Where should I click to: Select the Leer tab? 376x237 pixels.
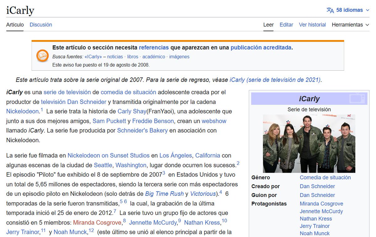pyautogui.click(x=269, y=25)
